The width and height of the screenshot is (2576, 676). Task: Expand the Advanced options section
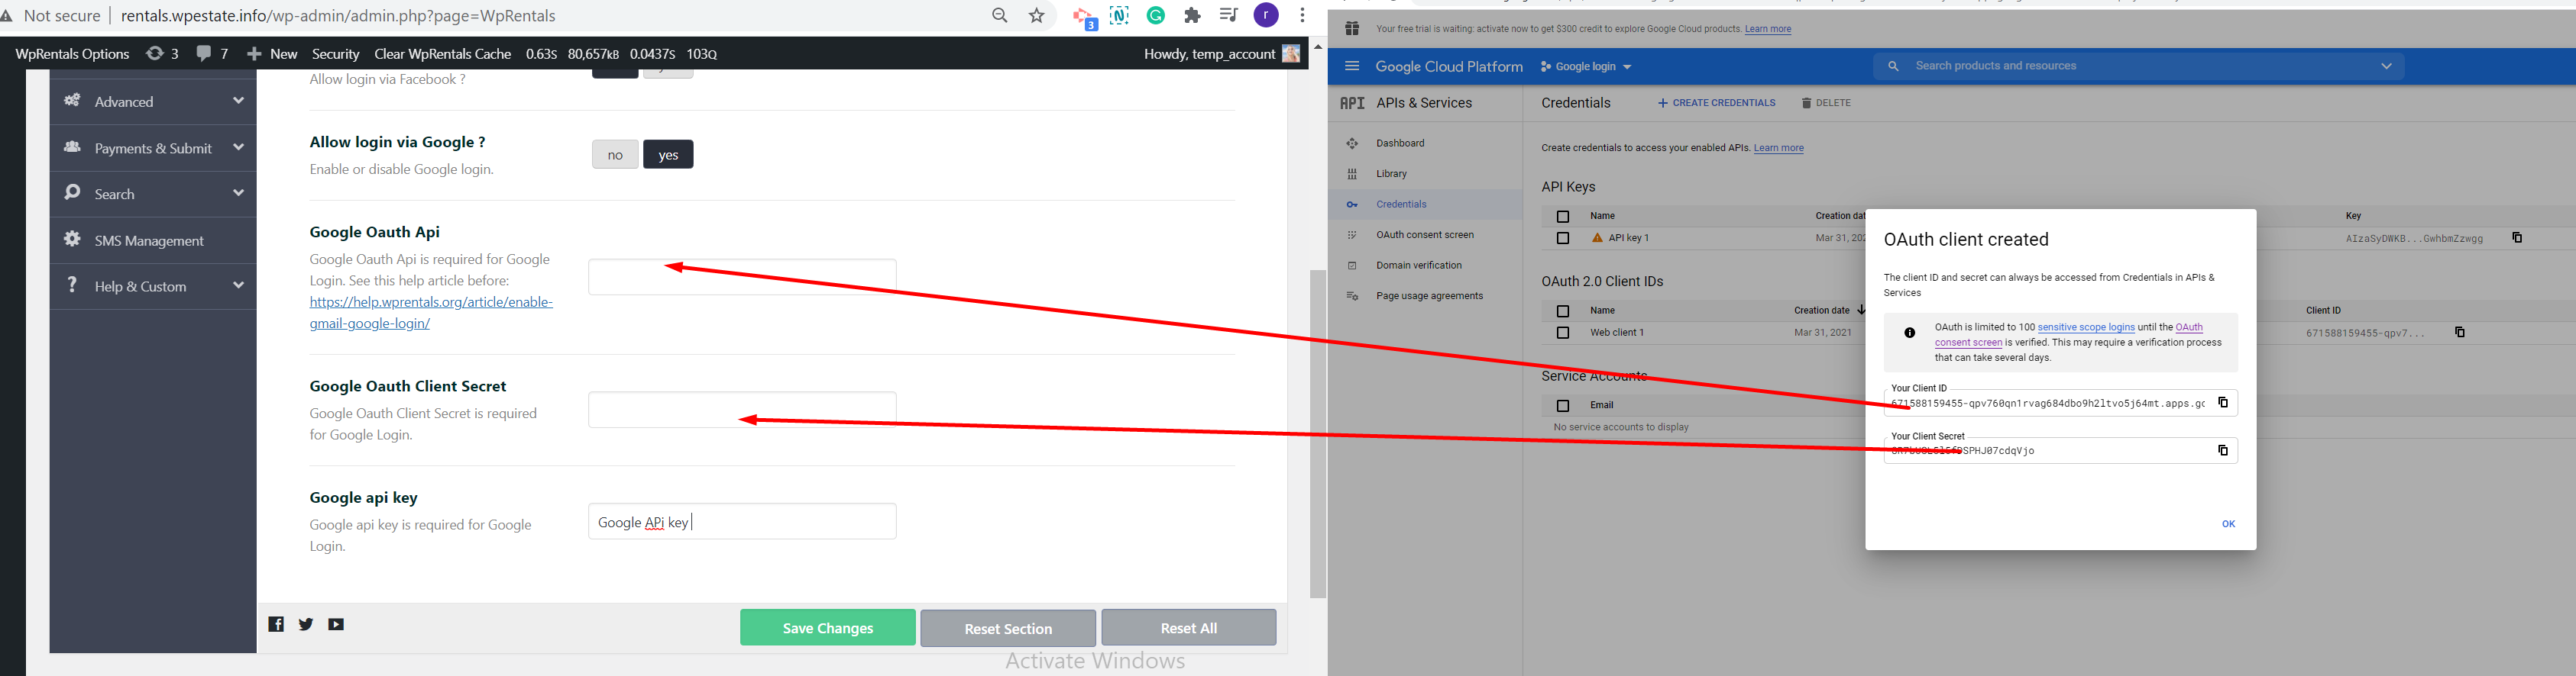(x=153, y=101)
